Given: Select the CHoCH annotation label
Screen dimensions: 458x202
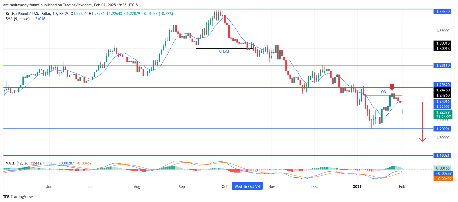Looking at the screenshot, I should [x=225, y=51].
